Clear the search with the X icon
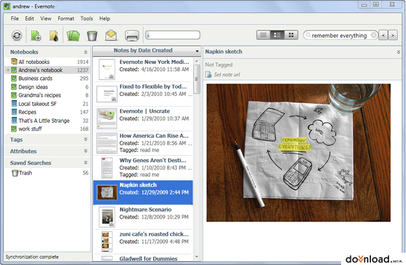 [374, 35]
